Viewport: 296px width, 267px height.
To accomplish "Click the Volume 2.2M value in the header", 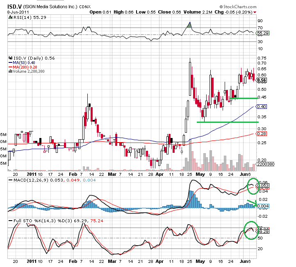I will (x=198, y=12).
